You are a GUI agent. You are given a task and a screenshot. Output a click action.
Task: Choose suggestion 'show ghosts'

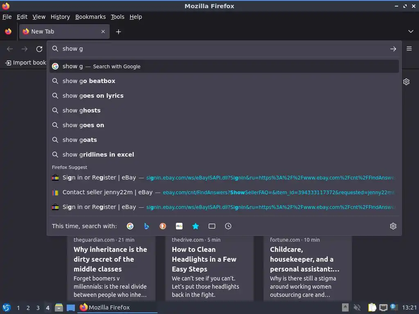224,110
